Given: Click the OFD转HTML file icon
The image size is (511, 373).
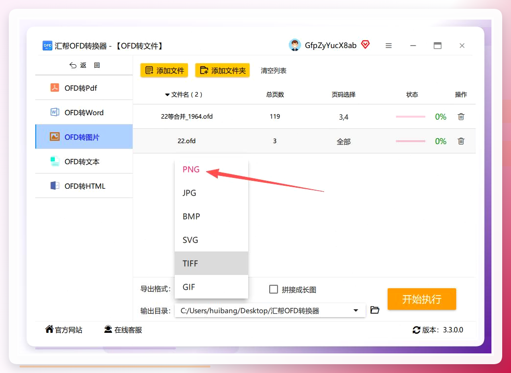Looking at the screenshot, I should 54,186.
